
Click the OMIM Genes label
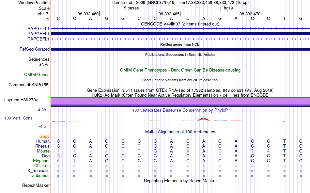pyautogui.click(x=37, y=75)
